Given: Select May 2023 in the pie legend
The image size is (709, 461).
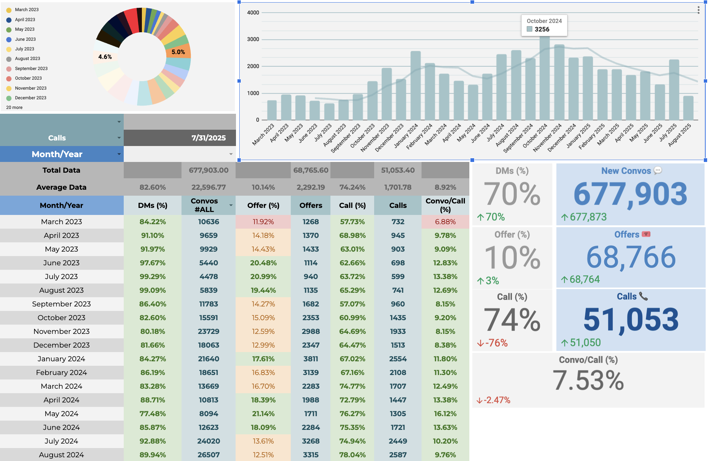Looking at the screenshot, I should click(x=24, y=29).
